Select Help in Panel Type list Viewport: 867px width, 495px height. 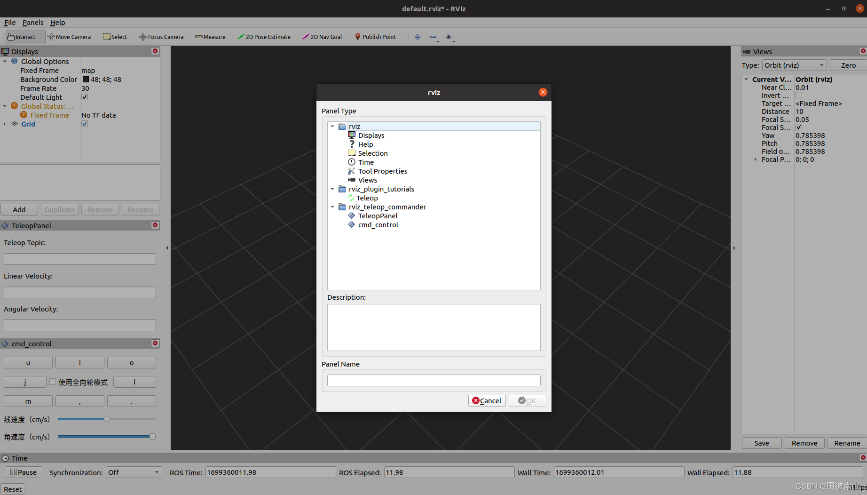point(365,144)
